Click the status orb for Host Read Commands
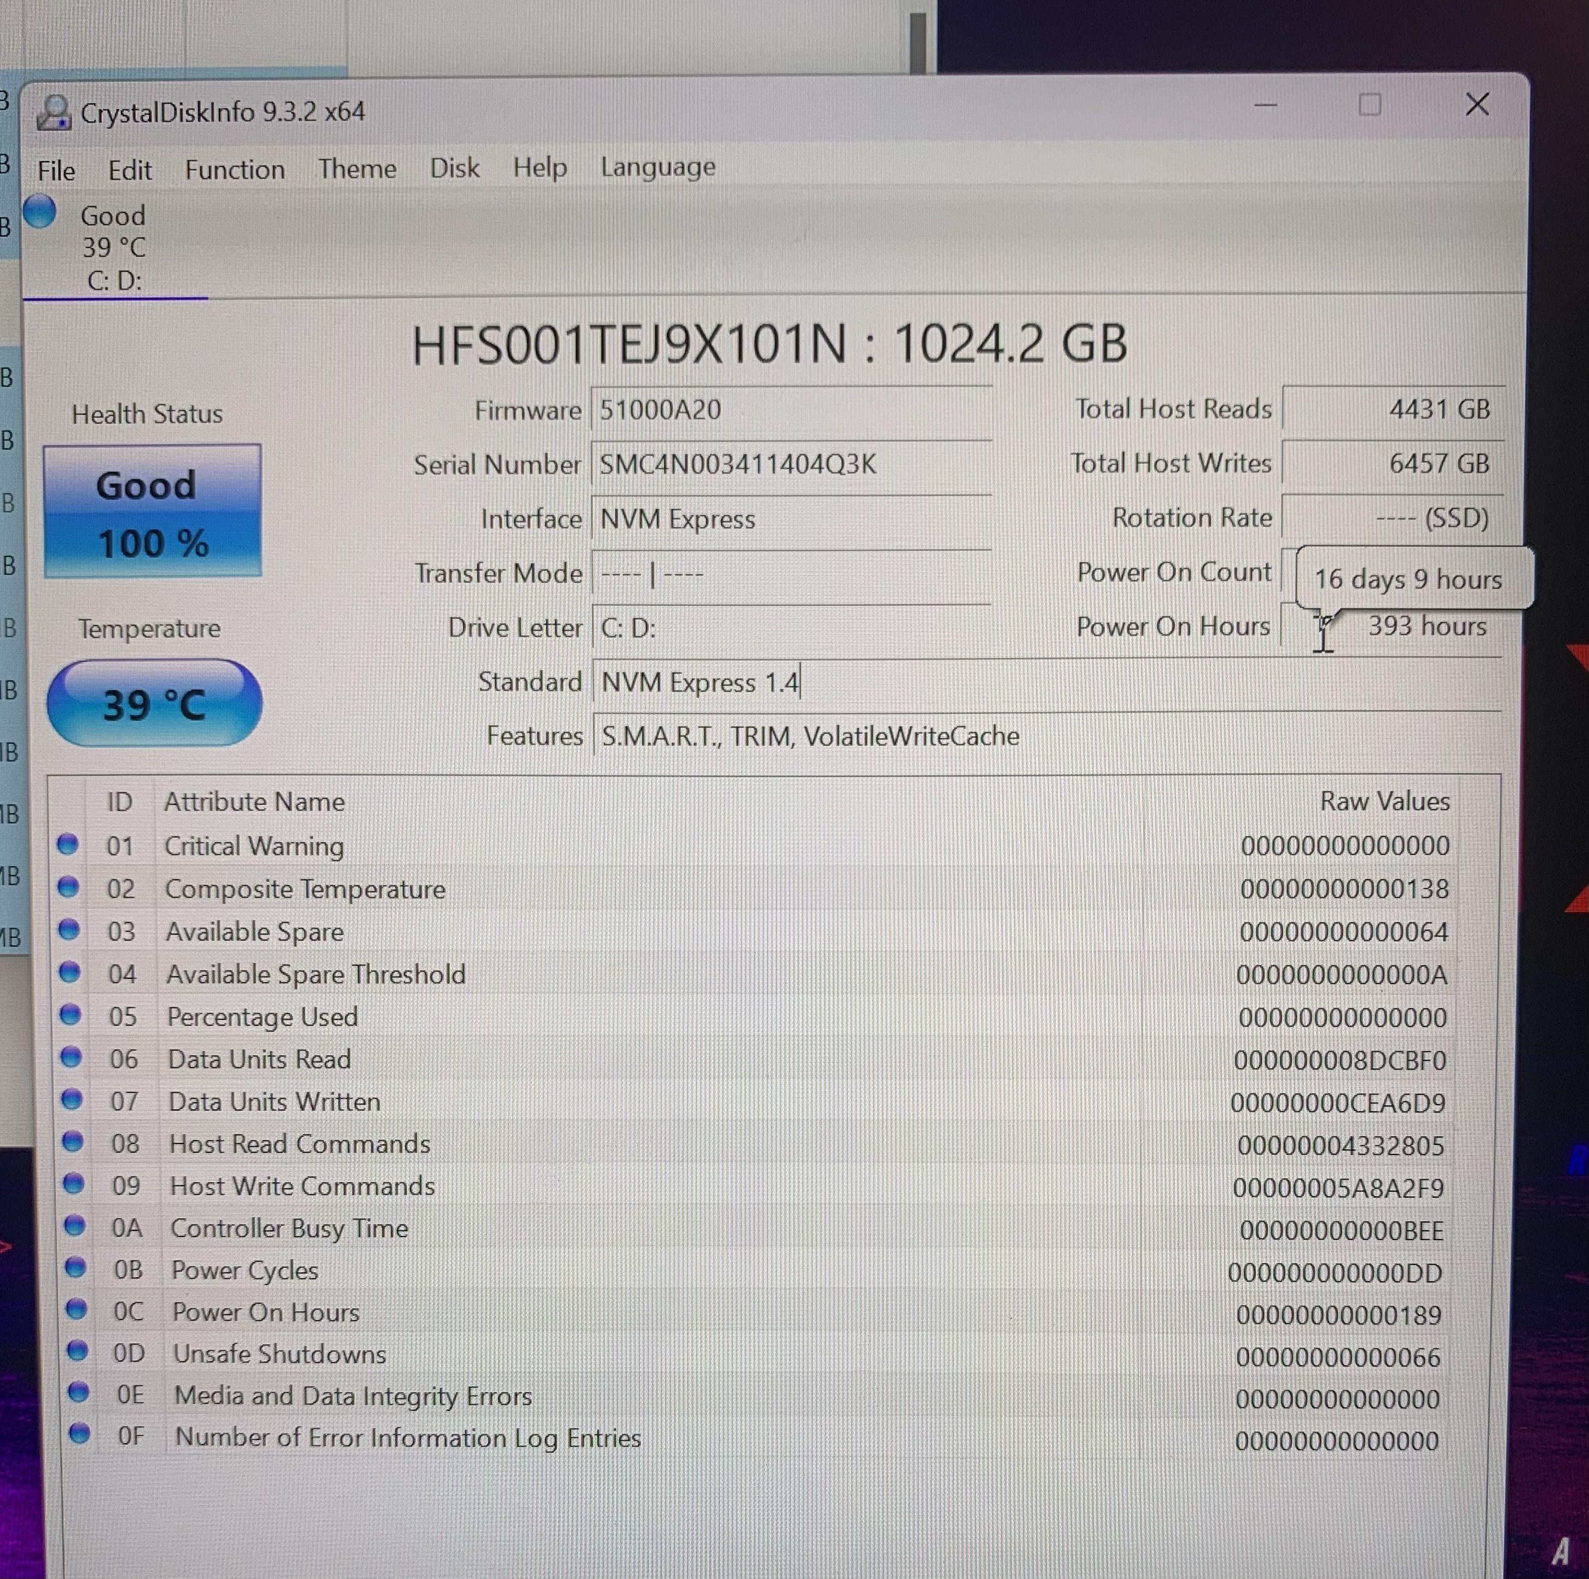 click(73, 1141)
